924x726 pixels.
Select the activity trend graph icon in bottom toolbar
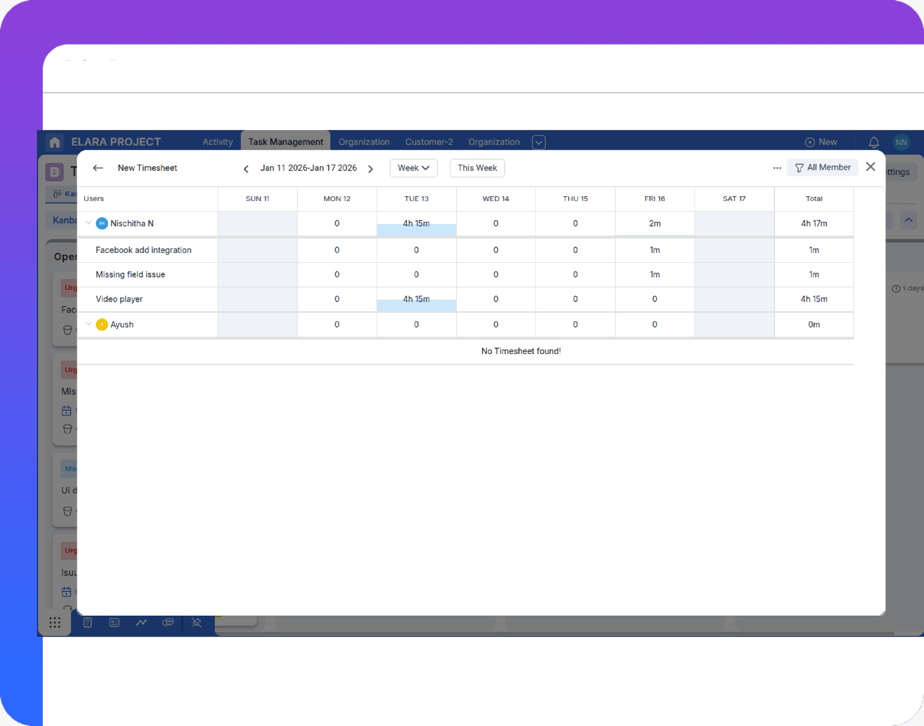click(x=141, y=623)
